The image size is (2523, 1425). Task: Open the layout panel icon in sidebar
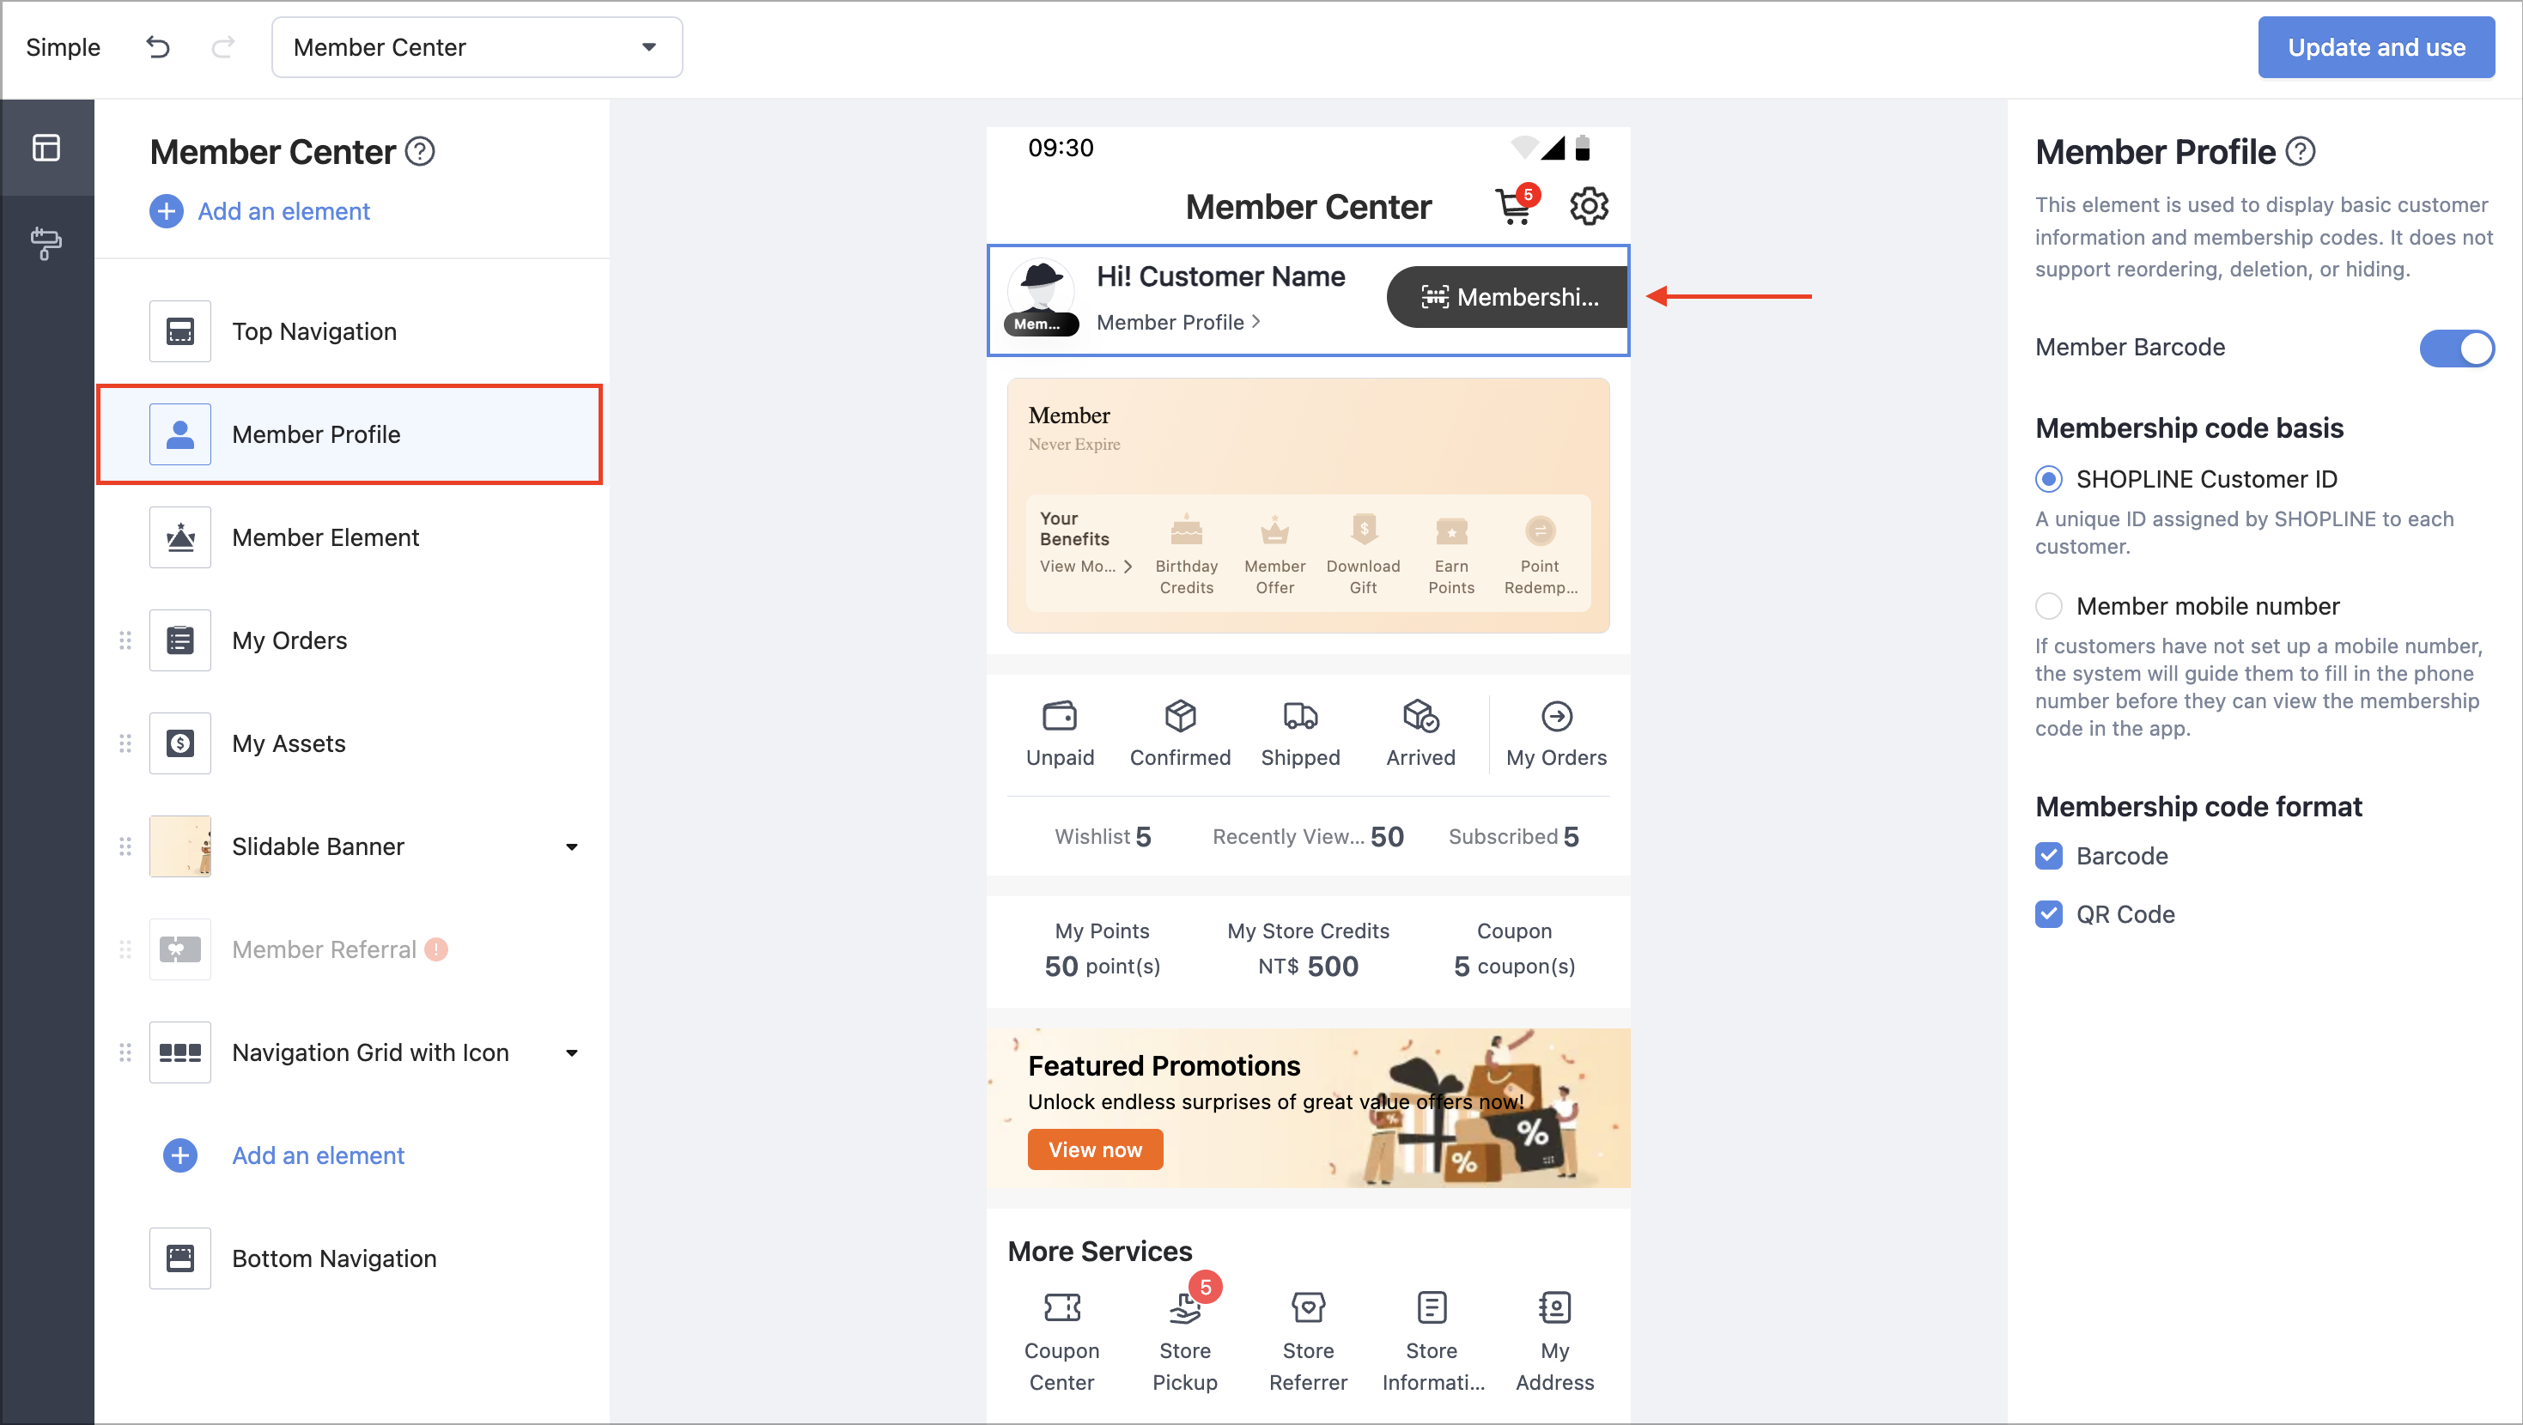46,148
